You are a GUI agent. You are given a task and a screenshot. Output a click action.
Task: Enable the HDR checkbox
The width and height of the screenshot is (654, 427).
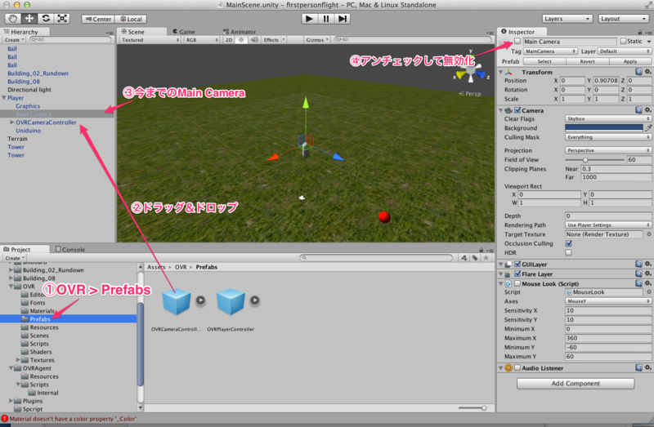point(569,252)
